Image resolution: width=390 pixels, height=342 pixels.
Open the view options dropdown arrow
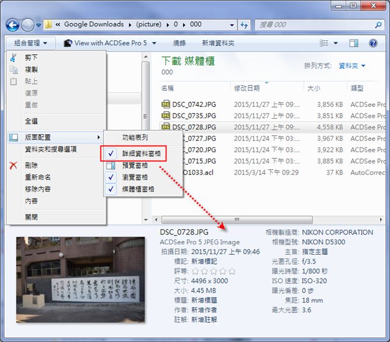pos(335,43)
